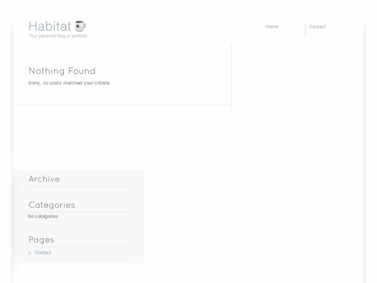Click the divider line under Categories heading
The width and height of the screenshot is (377, 283).
[x=79, y=212]
